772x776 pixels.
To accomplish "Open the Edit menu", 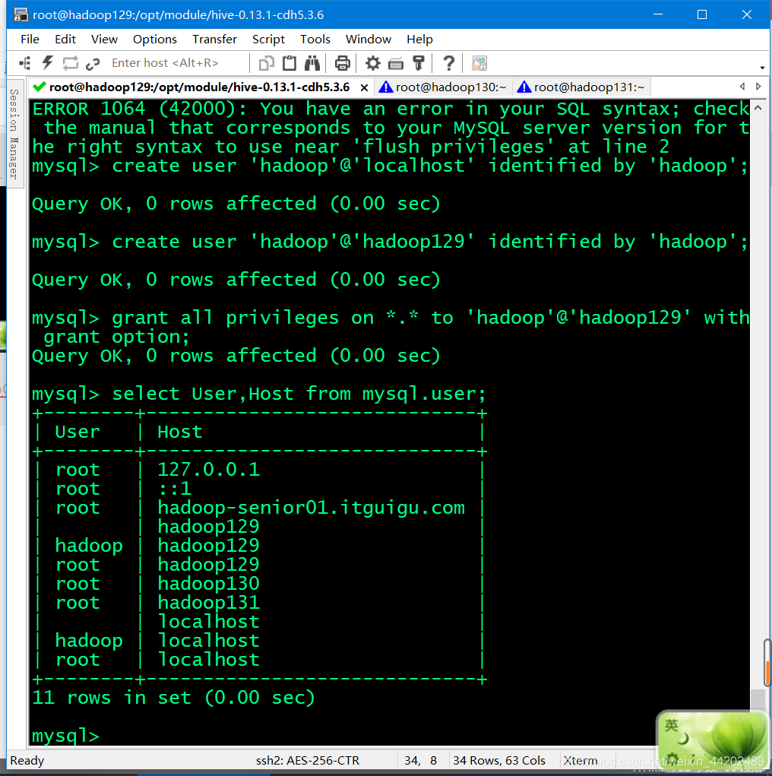I will pos(65,39).
